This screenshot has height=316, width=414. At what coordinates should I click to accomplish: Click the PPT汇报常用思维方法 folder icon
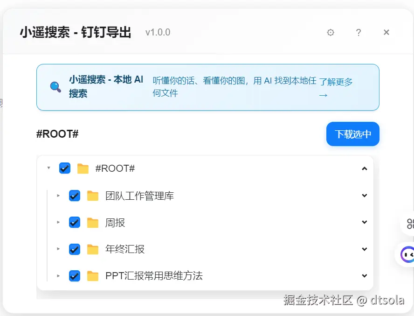(x=93, y=276)
